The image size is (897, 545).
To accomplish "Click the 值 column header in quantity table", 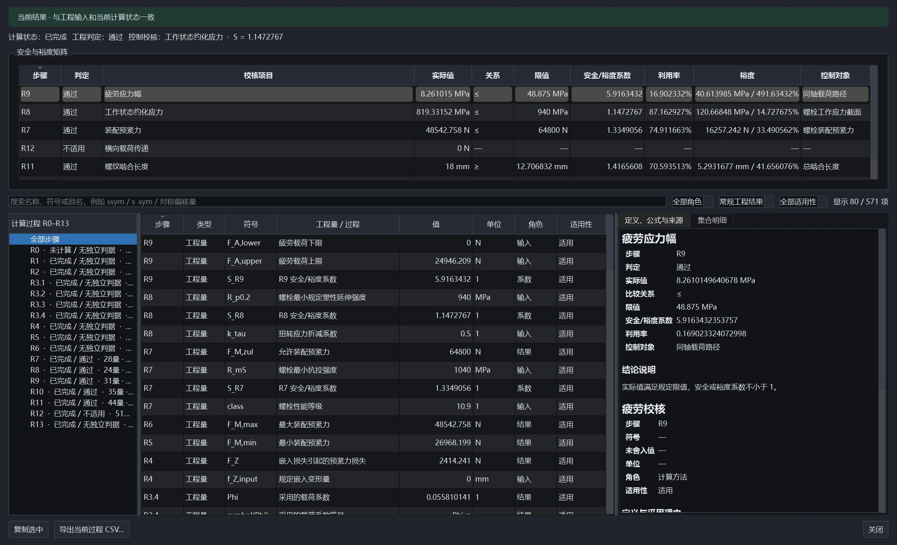I will coord(436,224).
